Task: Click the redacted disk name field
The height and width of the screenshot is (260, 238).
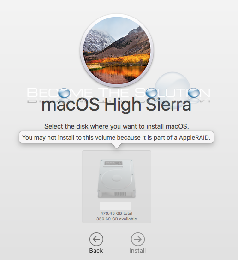Action: pos(116,206)
